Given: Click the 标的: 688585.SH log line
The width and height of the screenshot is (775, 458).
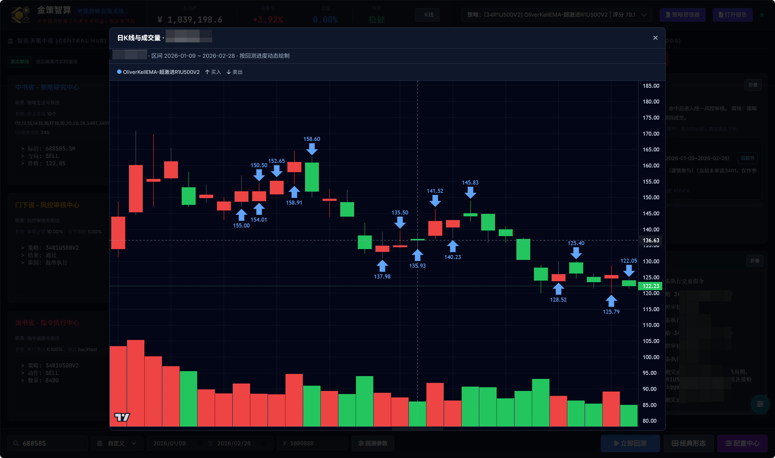Looking at the screenshot, I should [48, 149].
